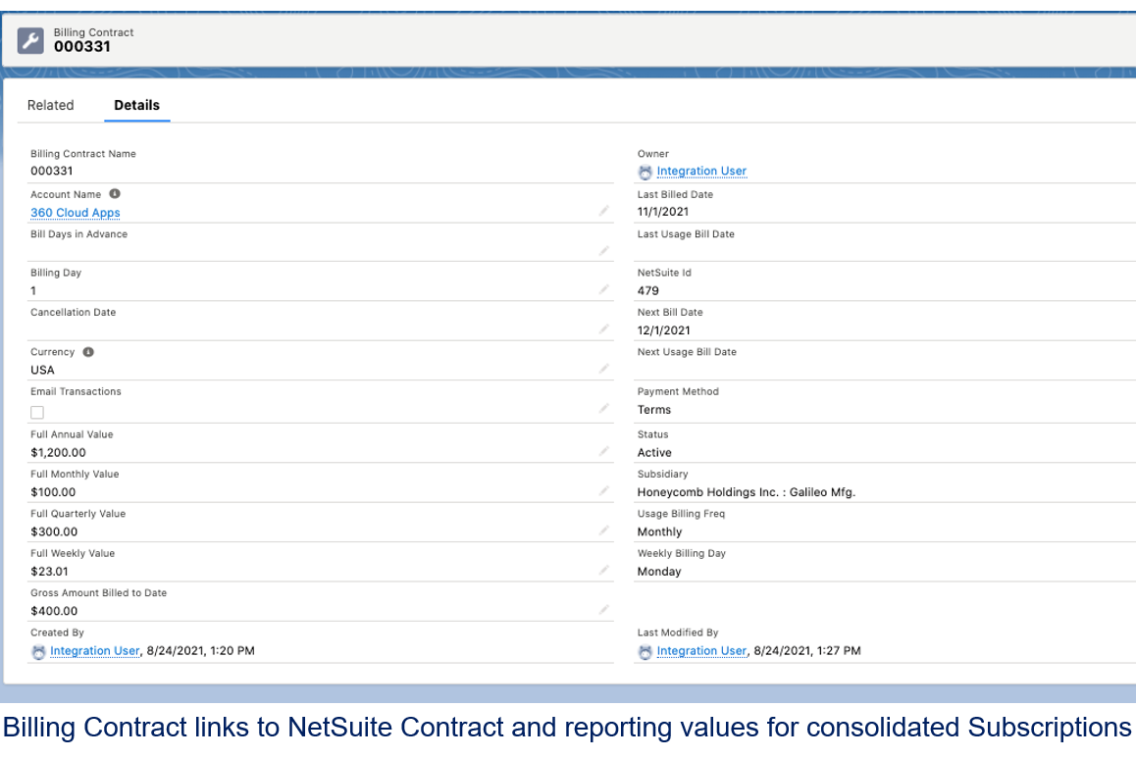Screen dimensions: 1136x758
Task: Click the Billing Contract wrench icon
Action: (x=31, y=40)
